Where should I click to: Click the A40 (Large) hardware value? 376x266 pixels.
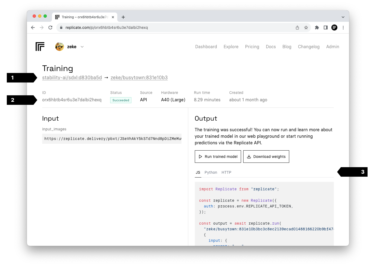click(x=173, y=100)
